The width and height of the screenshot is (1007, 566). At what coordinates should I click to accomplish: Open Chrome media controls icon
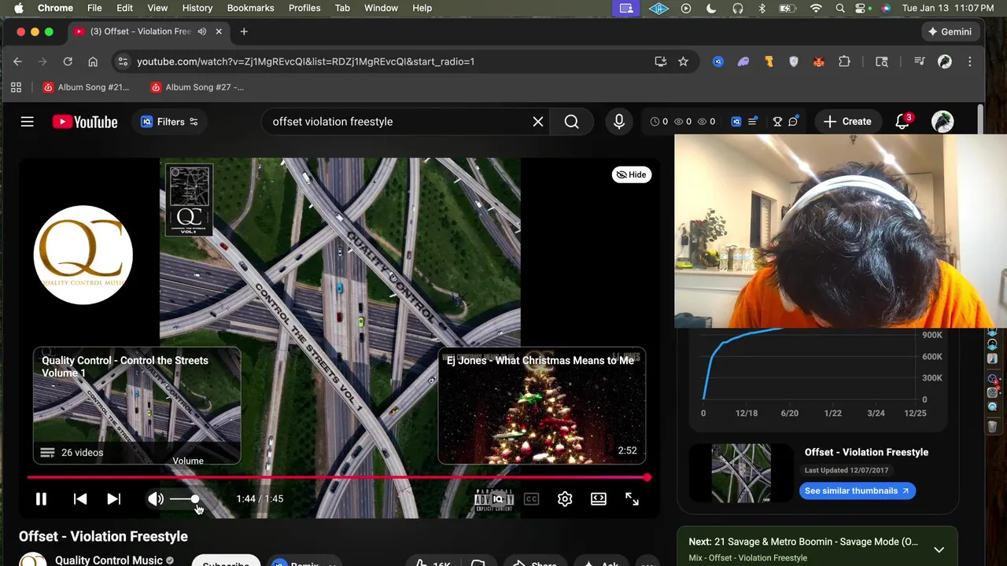point(919,61)
